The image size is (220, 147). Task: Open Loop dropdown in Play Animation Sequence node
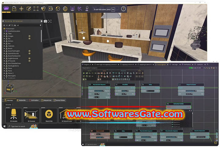(x=97, y=94)
